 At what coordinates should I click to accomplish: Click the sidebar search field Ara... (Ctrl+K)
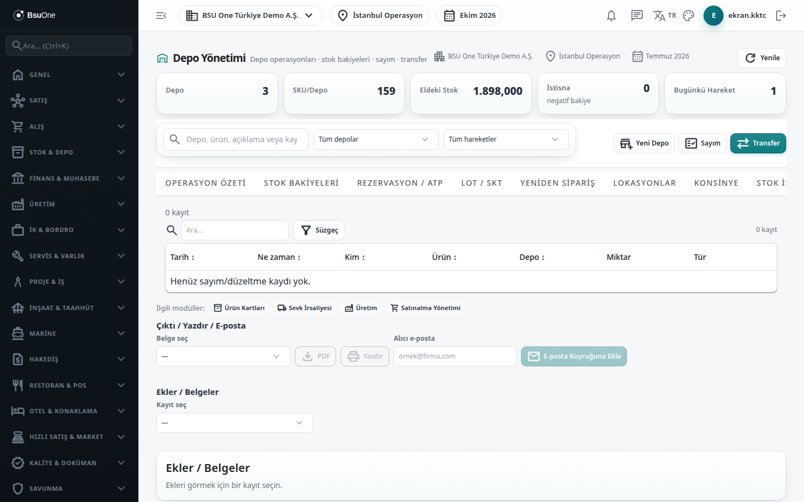(69, 46)
